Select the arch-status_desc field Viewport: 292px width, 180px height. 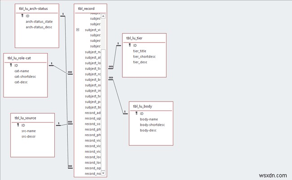click(39, 27)
